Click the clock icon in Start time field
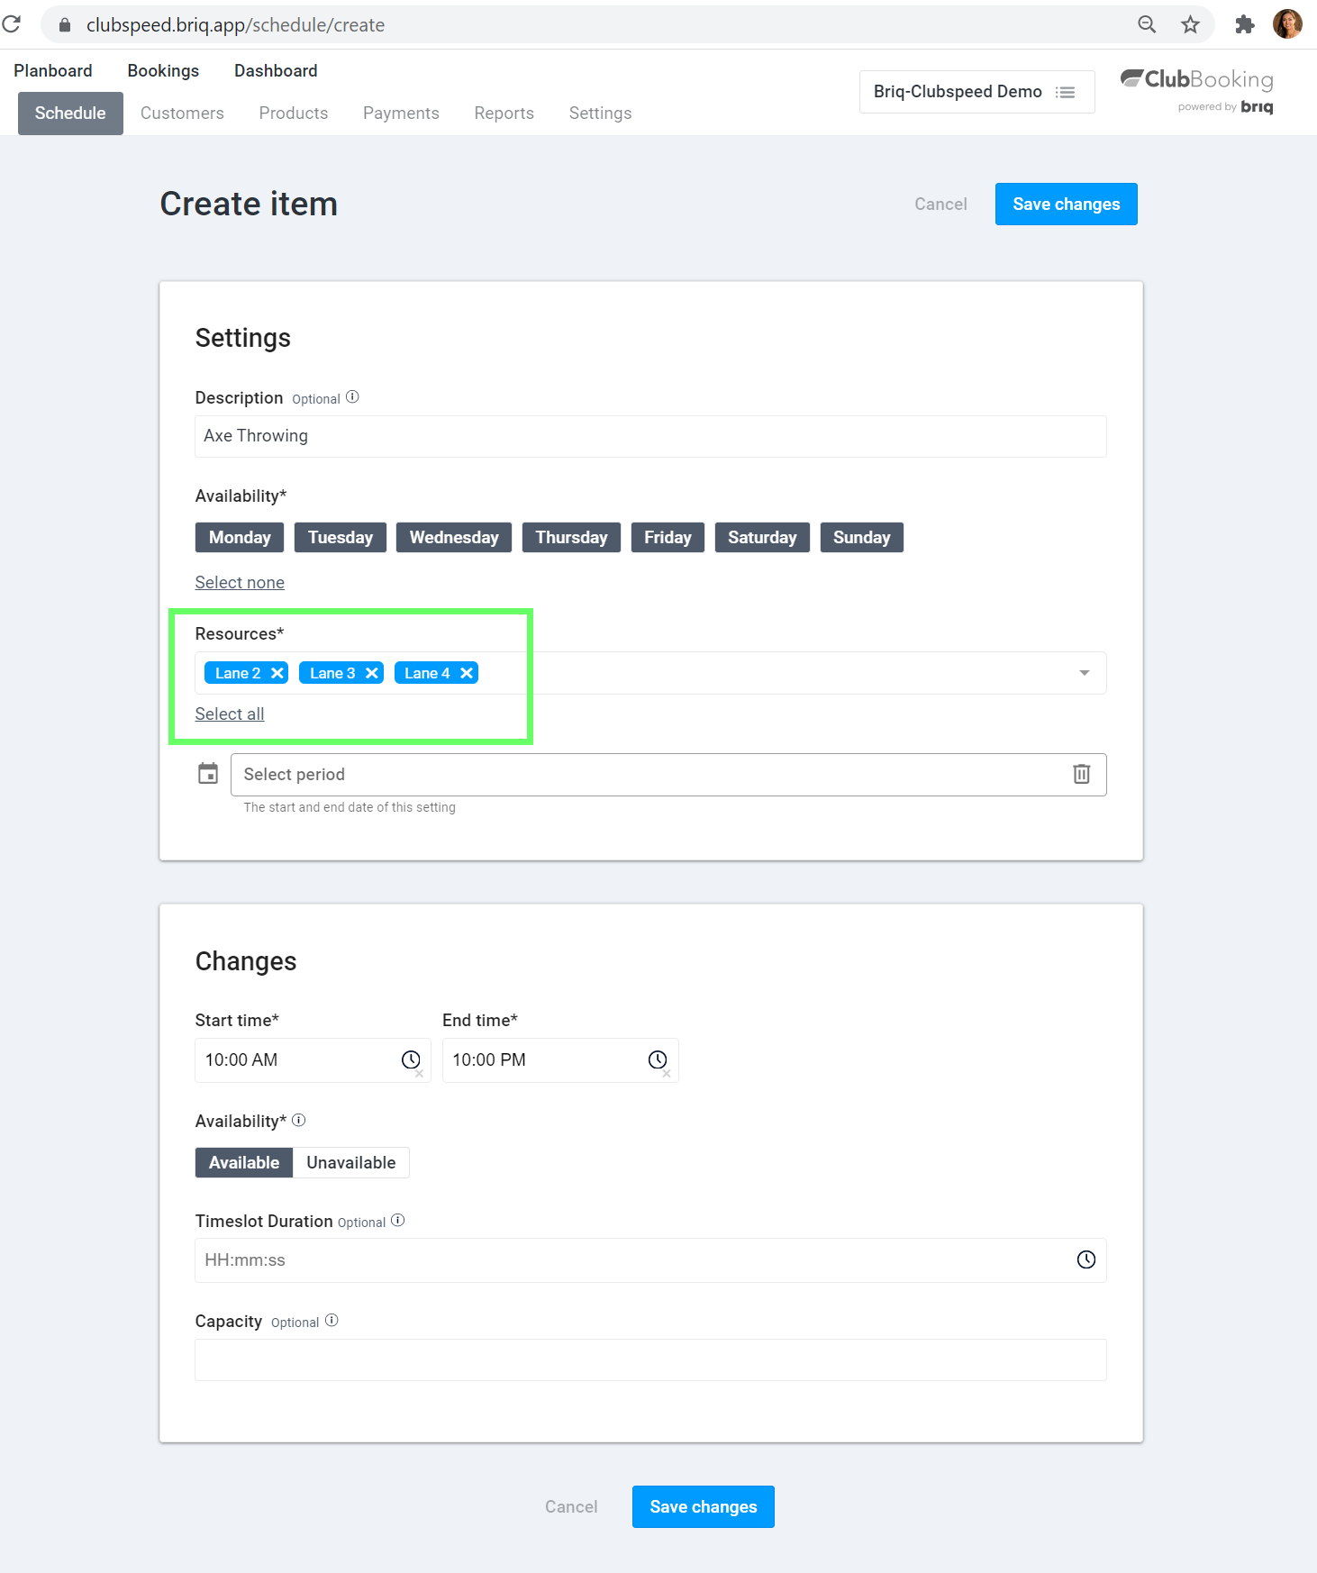 [x=411, y=1059]
